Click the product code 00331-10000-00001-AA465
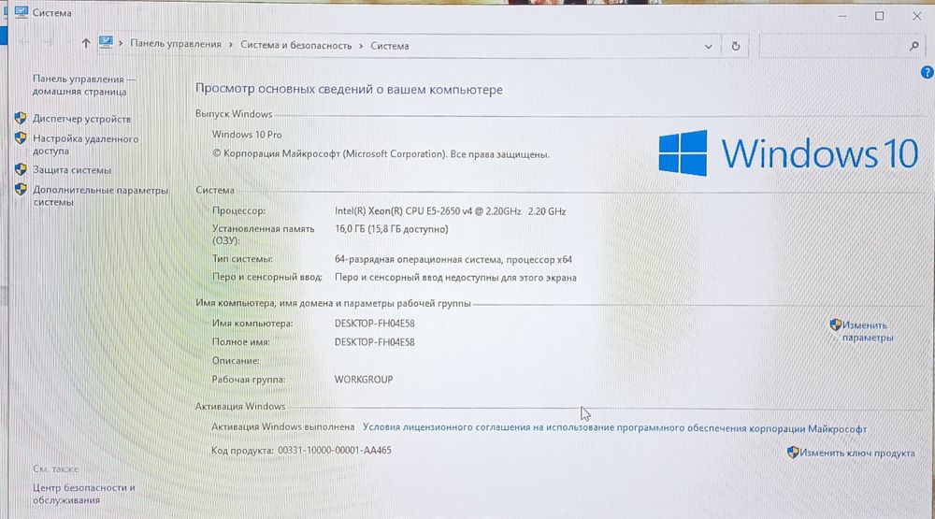 point(335,451)
